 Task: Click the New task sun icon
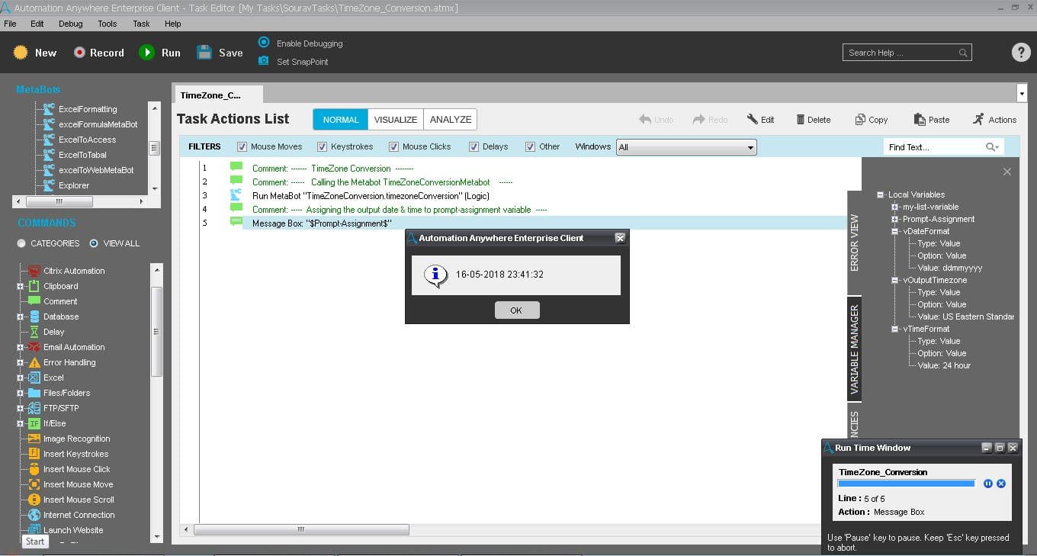[x=21, y=53]
